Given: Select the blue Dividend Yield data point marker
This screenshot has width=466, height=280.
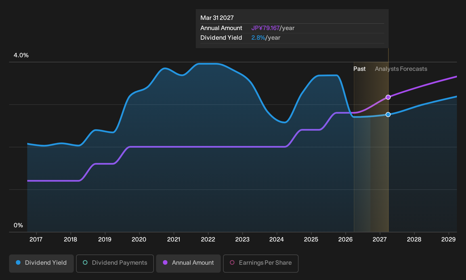Looking at the screenshot, I should pos(388,114).
